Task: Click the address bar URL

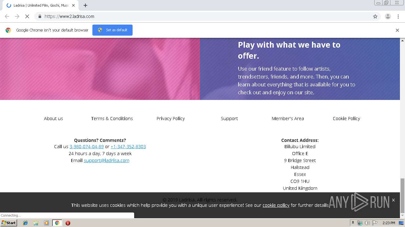Action: pos(69,16)
